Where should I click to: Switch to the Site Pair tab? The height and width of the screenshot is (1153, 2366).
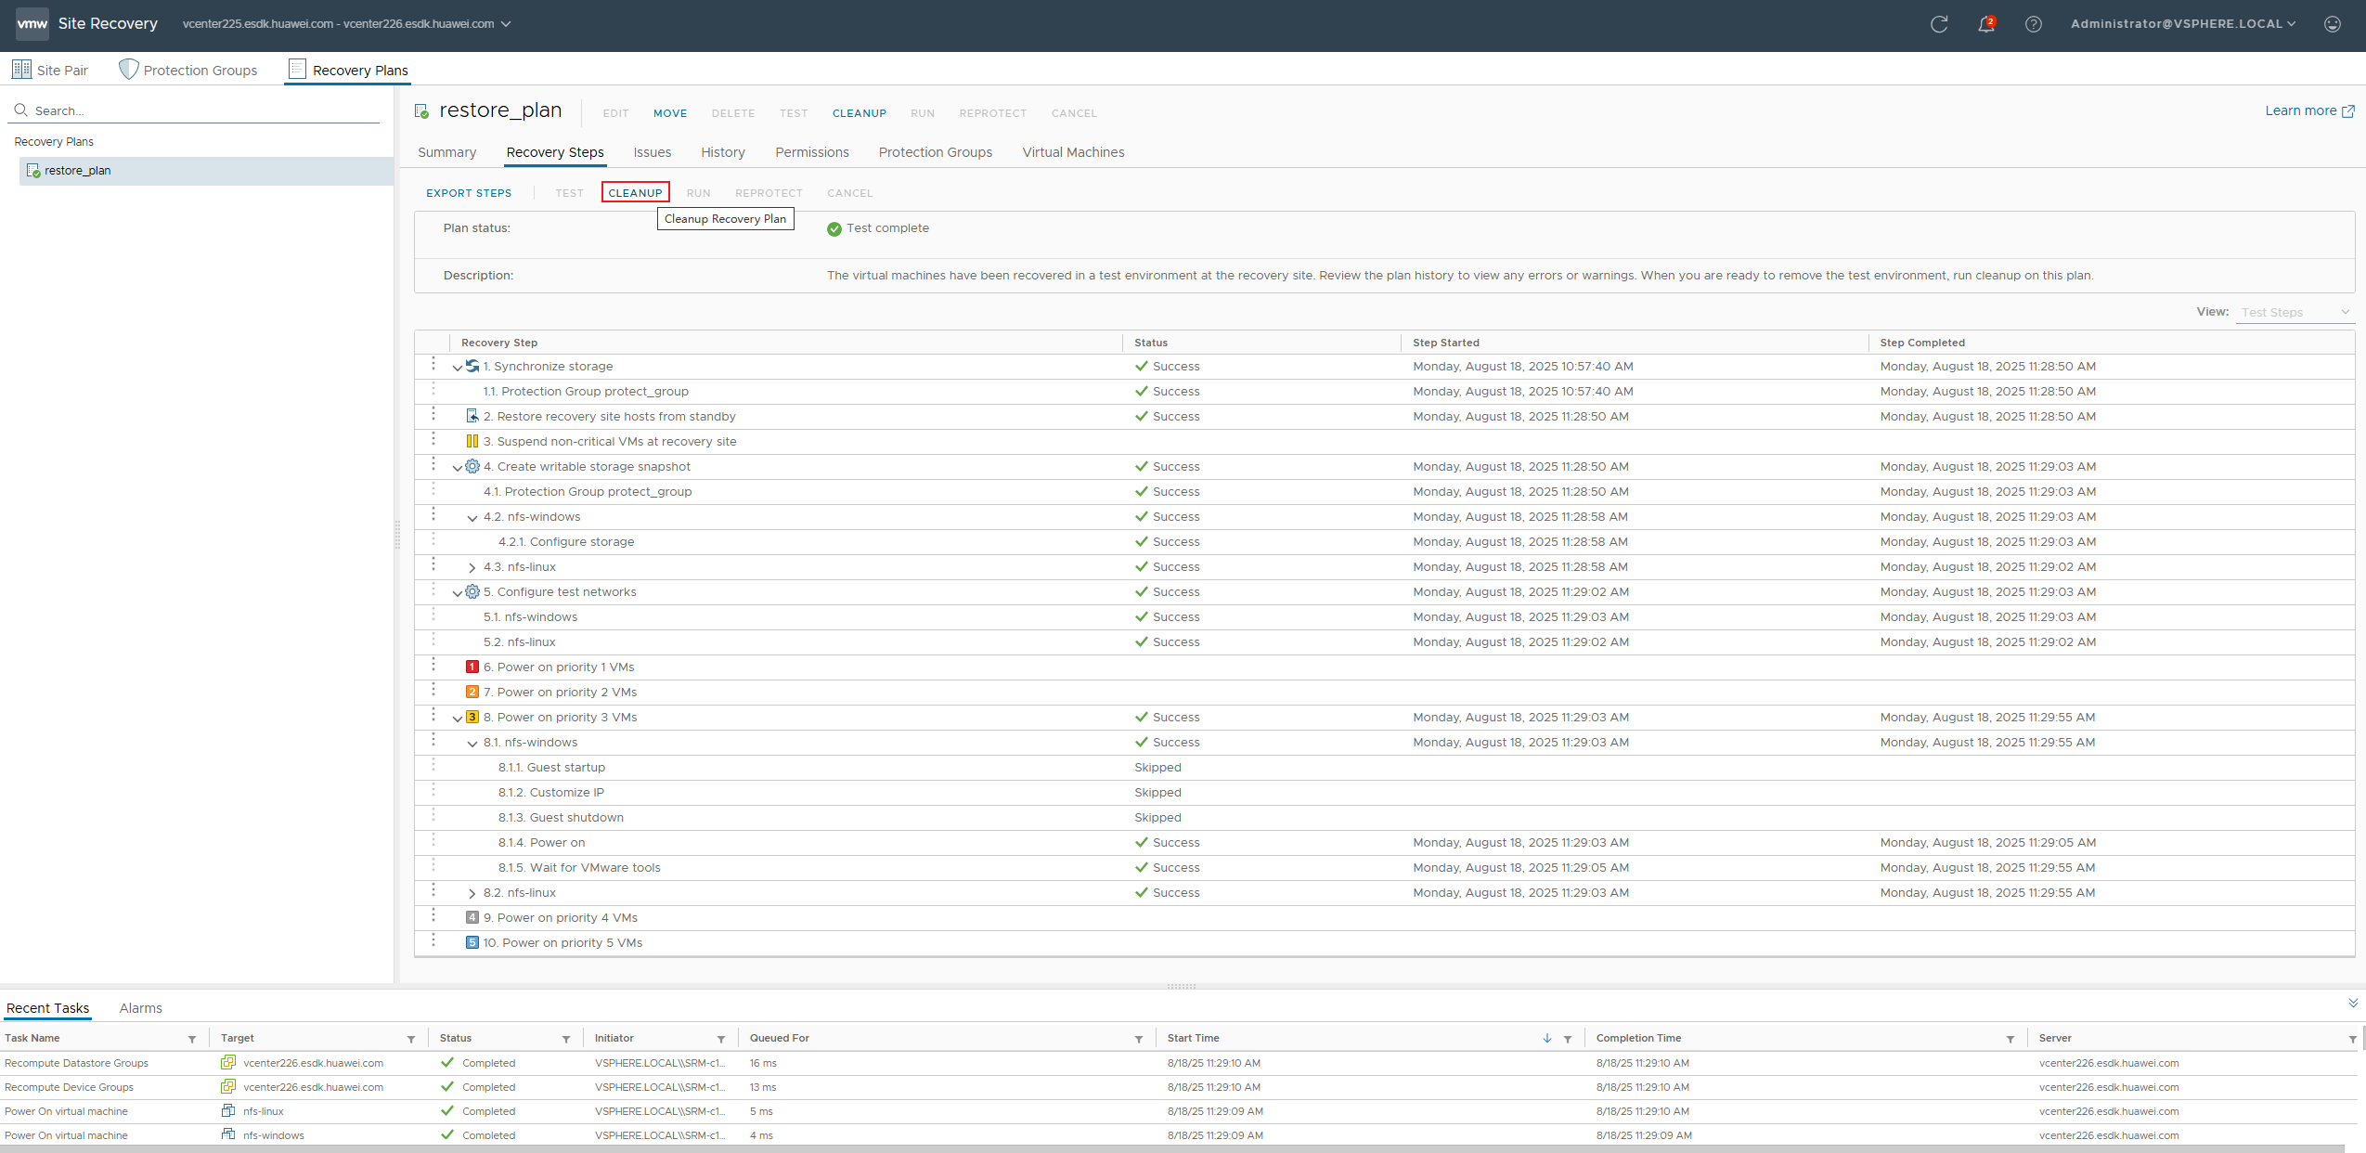coord(50,71)
